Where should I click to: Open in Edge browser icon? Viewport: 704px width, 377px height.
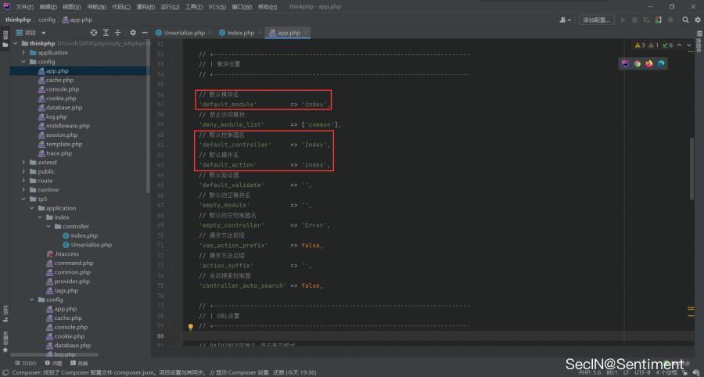pyautogui.click(x=661, y=63)
